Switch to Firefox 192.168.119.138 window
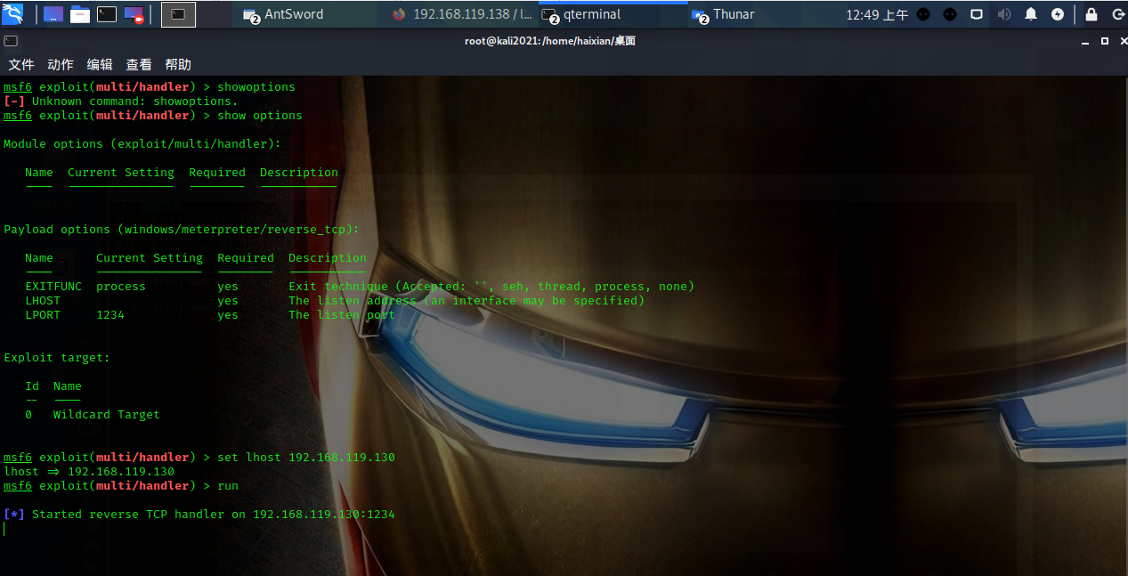Image resolution: width=1128 pixels, height=576 pixels. [460, 14]
